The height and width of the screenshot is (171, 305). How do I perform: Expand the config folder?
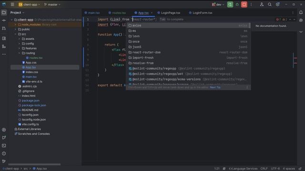[x=19, y=44]
